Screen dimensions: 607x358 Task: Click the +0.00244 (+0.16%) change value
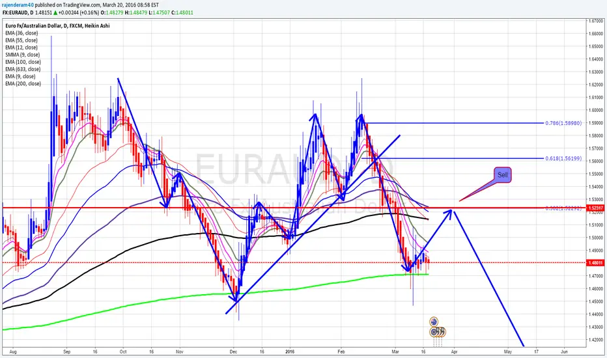[79, 13]
